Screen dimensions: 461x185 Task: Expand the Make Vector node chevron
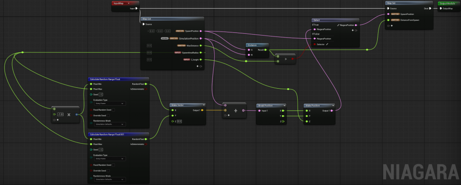click(x=203, y=104)
